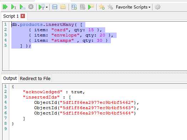Click the open script folder icon
The width and height of the screenshot is (187, 140).
(x=63, y=7)
